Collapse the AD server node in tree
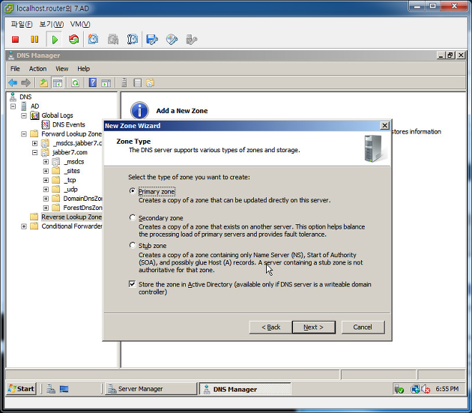Image resolution: width=472 pixels, height=413 pixels. pyautogui.click(x=13, y=106)
